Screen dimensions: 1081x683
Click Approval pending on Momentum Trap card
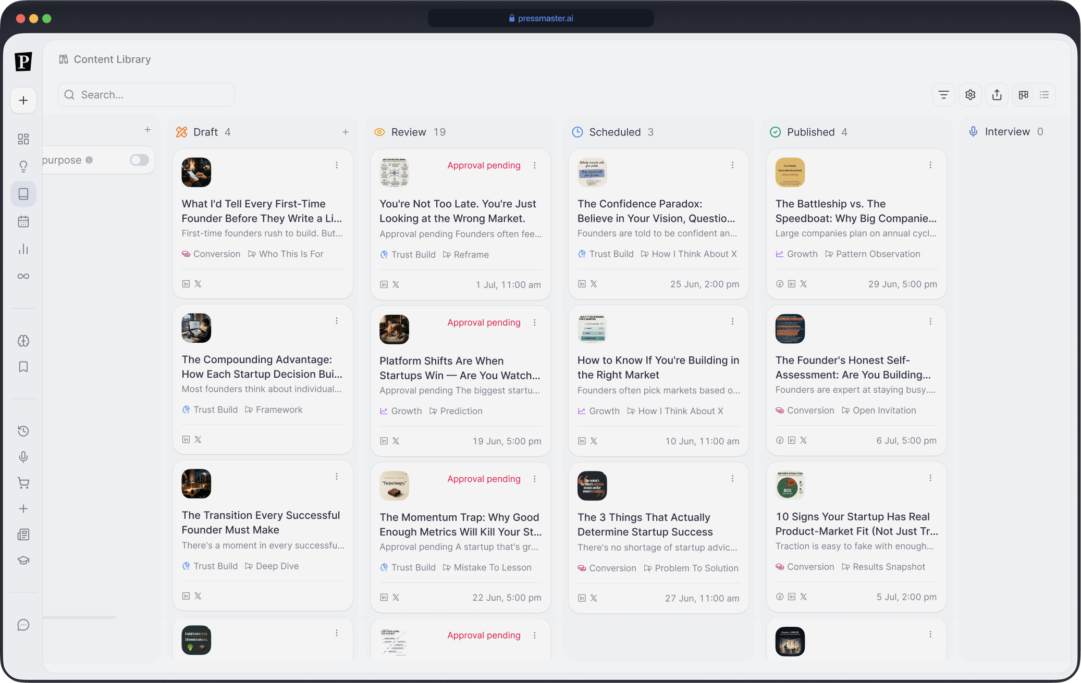484,479
